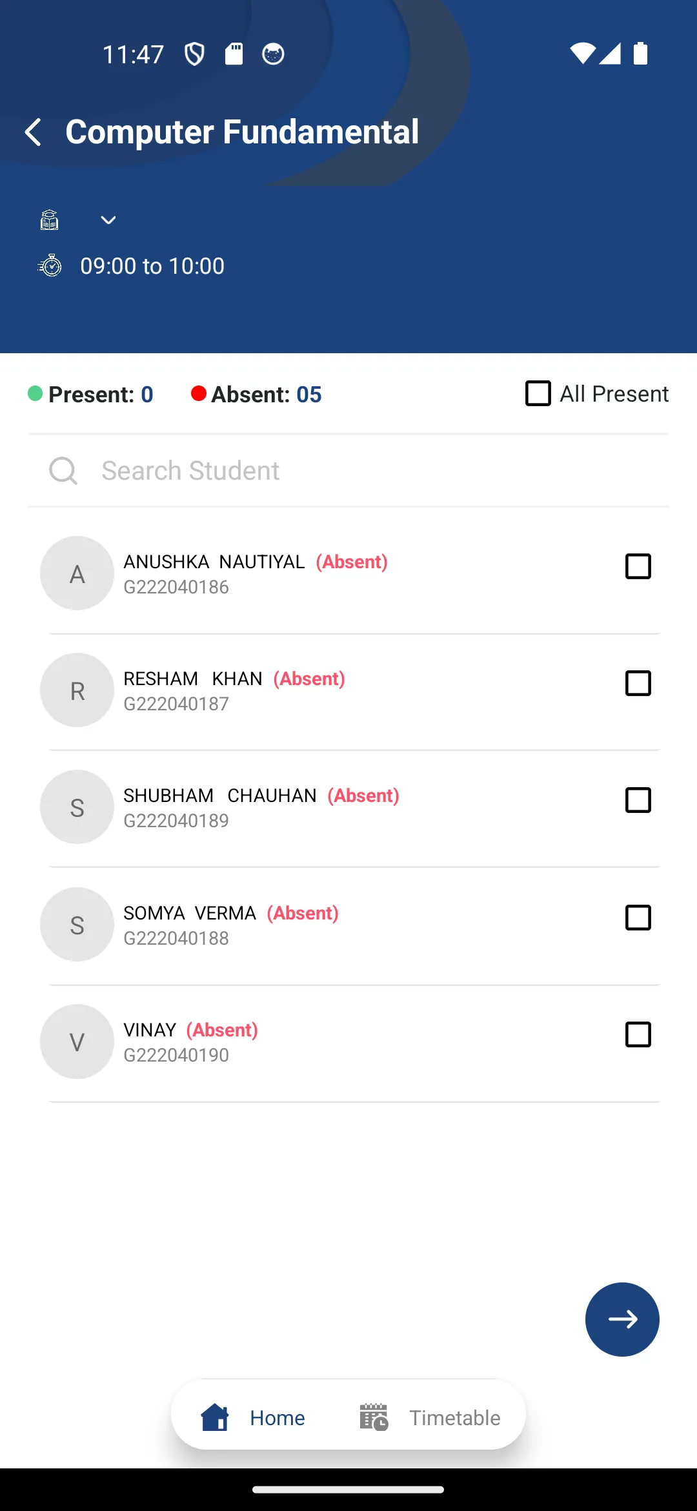Mark Anushka Nautiyal as present

tap(638, 566)
